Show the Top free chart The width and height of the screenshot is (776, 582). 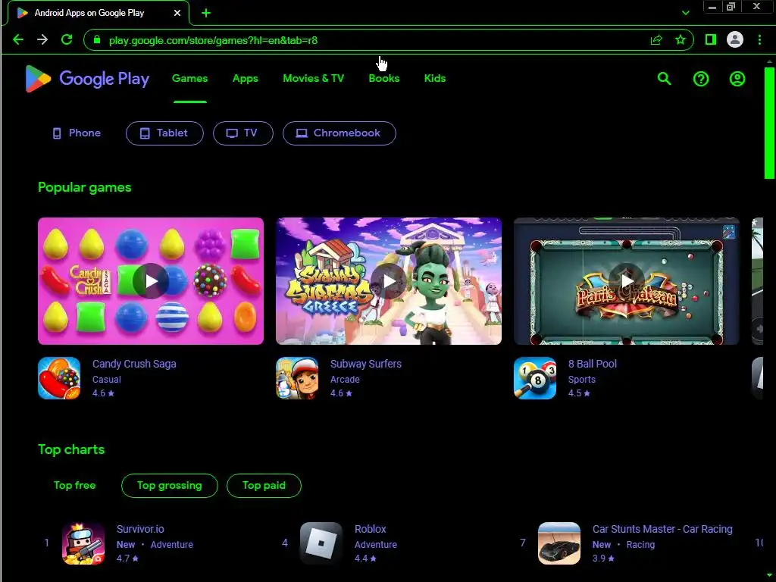click(75, 486)
